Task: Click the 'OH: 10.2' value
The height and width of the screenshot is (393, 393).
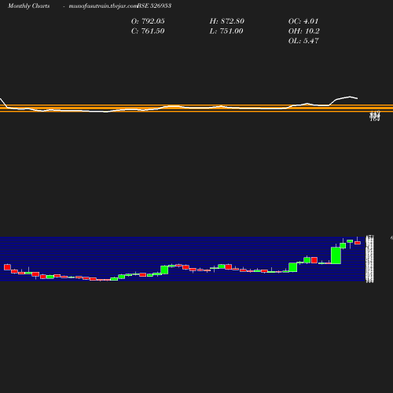Action: [x=304, y=31]
